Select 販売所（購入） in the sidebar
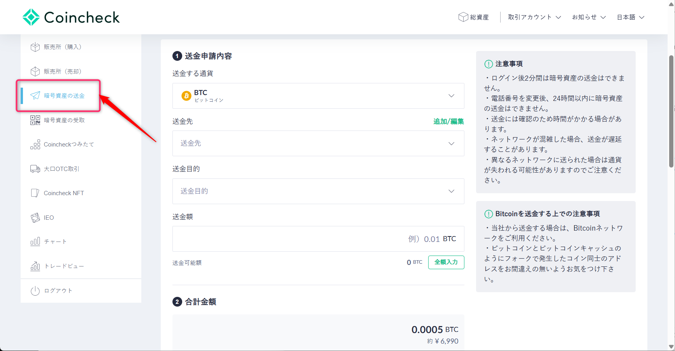The height and width of the screenshot is (351, 675). click(62, 47)
